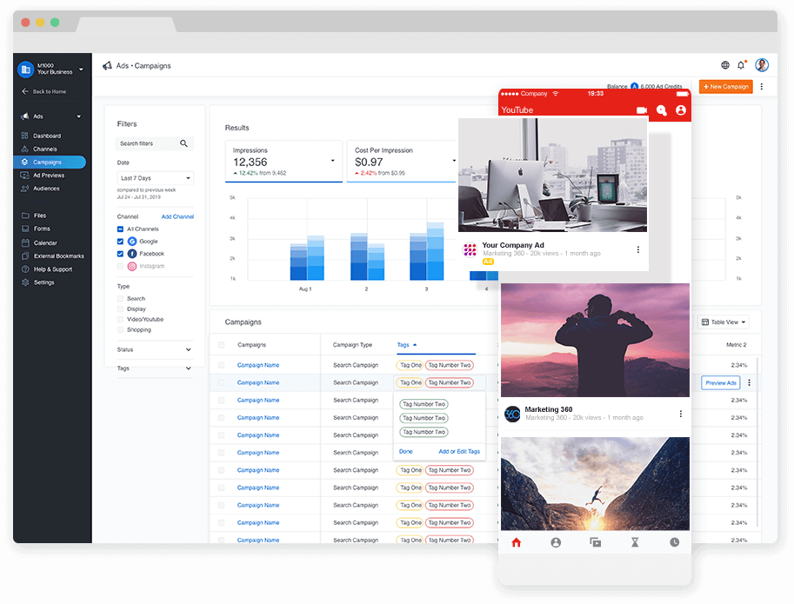The height and width of the screenshot is (604, 794).
Task: Toggle the select-all campaigns checkbox
Action: (x=221, y=345)
